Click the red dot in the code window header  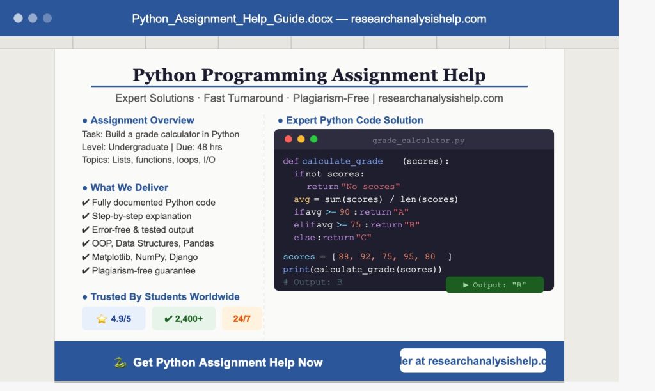pyautogui.click(x=288, y=139)
